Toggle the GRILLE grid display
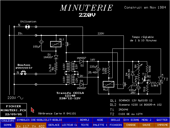 pos(116,120)
